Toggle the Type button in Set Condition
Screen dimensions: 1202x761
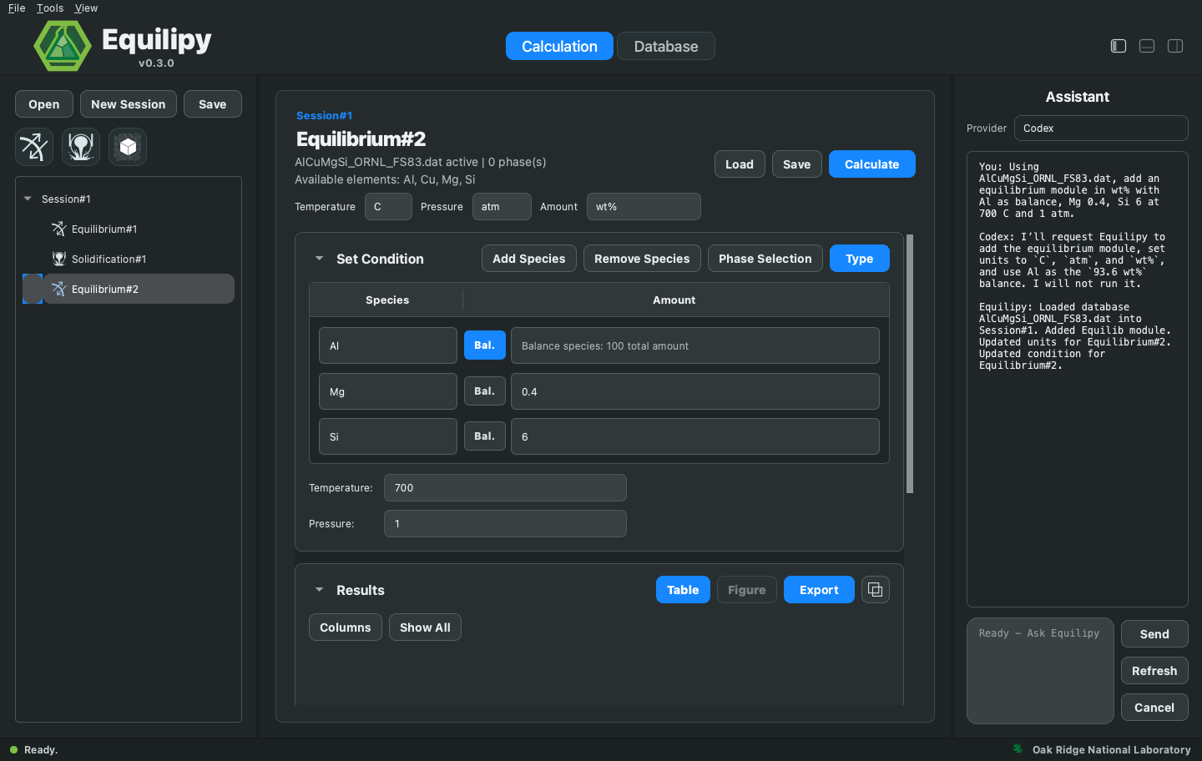point(860,259)
